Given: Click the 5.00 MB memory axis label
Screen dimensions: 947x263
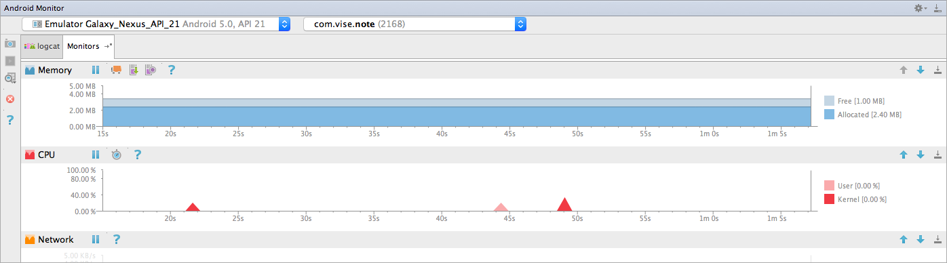Looking at the screenshot, I should [x=83, y=86].
